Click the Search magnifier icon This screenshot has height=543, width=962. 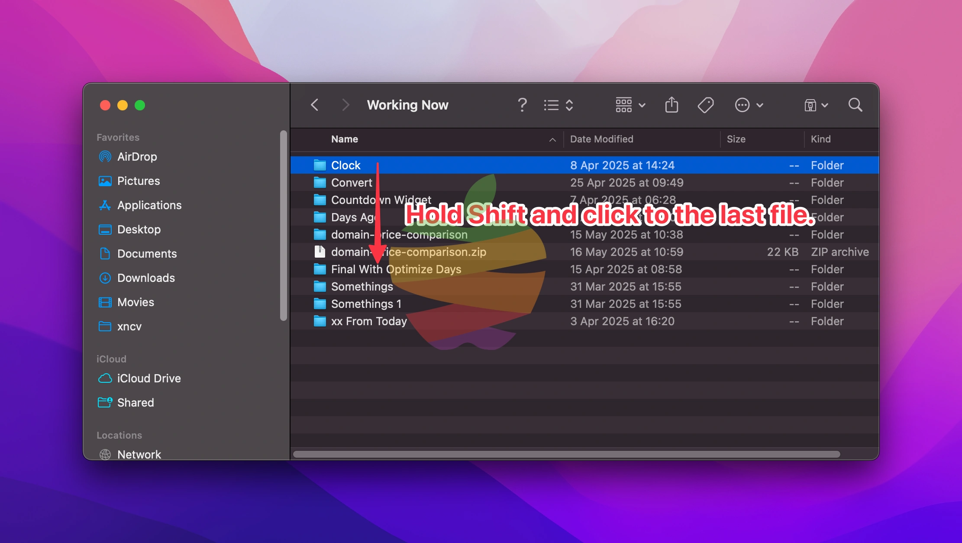pos(855,105)
